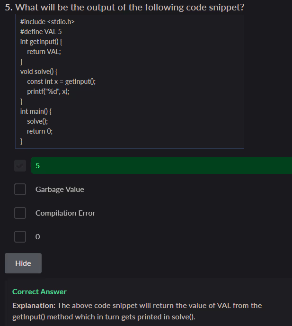Click the void solve() line
This screenshot has height=326, width=292.
(39, 72)
